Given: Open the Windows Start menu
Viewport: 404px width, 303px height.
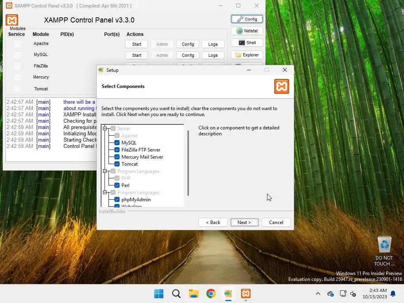Looking at the screenshot, I should click(159, 294).
